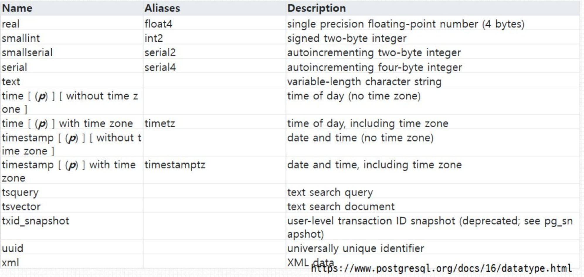Click the Description column header
Screen dimensions: 584x277
coord(316,8)
